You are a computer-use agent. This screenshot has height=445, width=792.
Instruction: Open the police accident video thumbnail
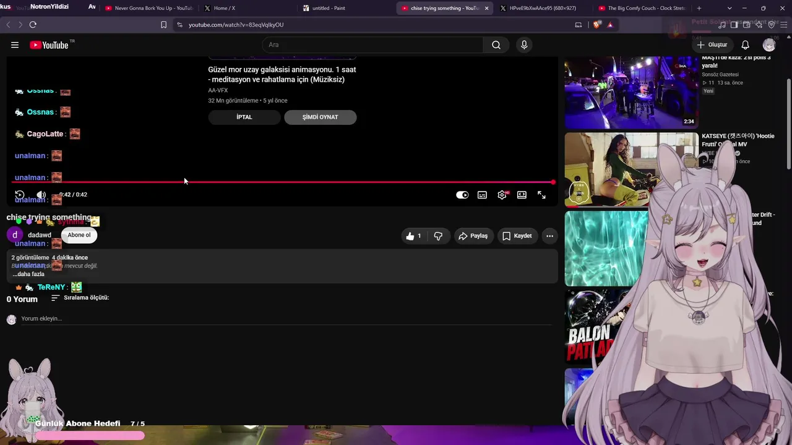[x=631, y=92]
